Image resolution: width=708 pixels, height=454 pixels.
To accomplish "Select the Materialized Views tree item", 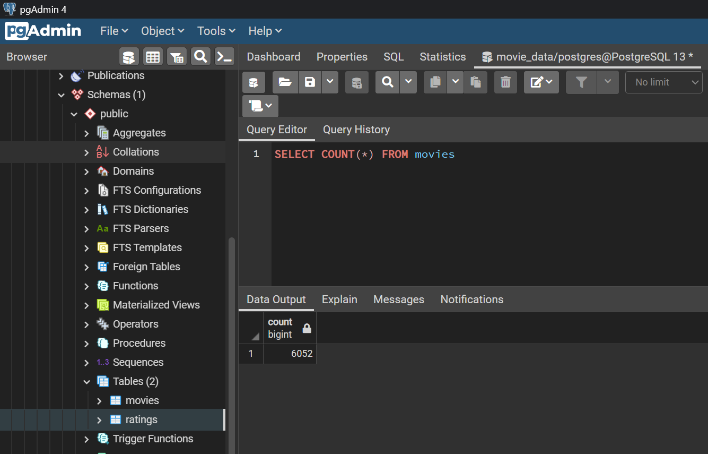I will pos(156,305).
